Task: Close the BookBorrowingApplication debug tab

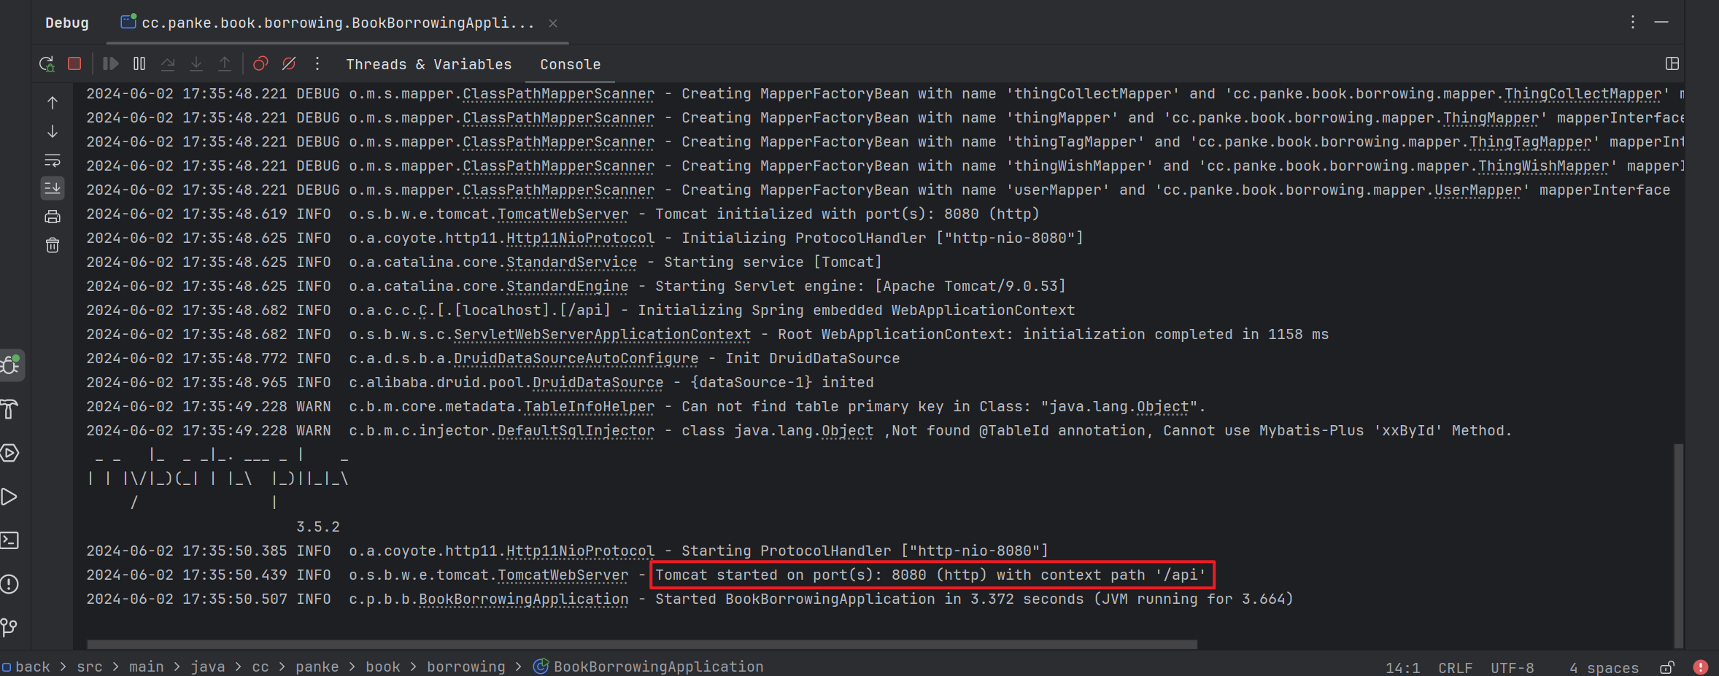Action: coord(553,23)
